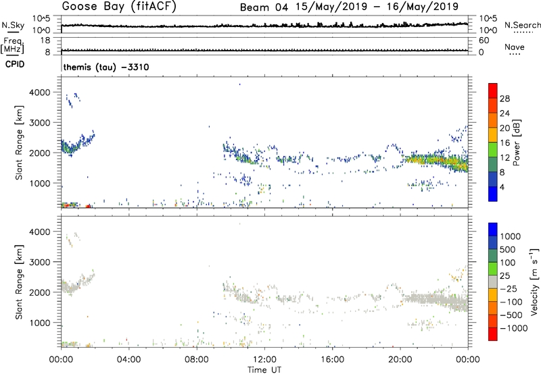Click the echo cluster near 00:30 at 2000 km in the velocity panel

tap(70, 287)
